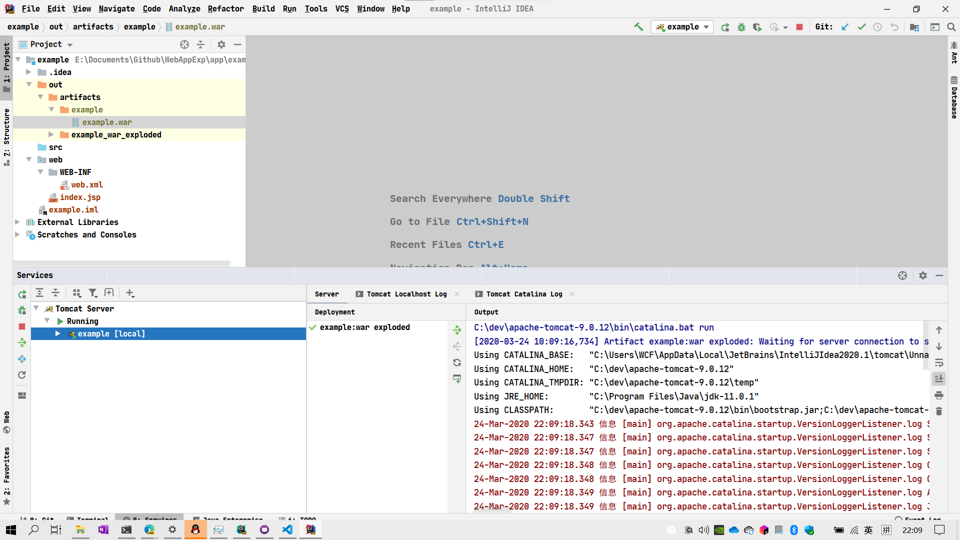Click the Filter icon in Services toolbar
The width and height of the screenshot is (960, 540).
[93, 293]
